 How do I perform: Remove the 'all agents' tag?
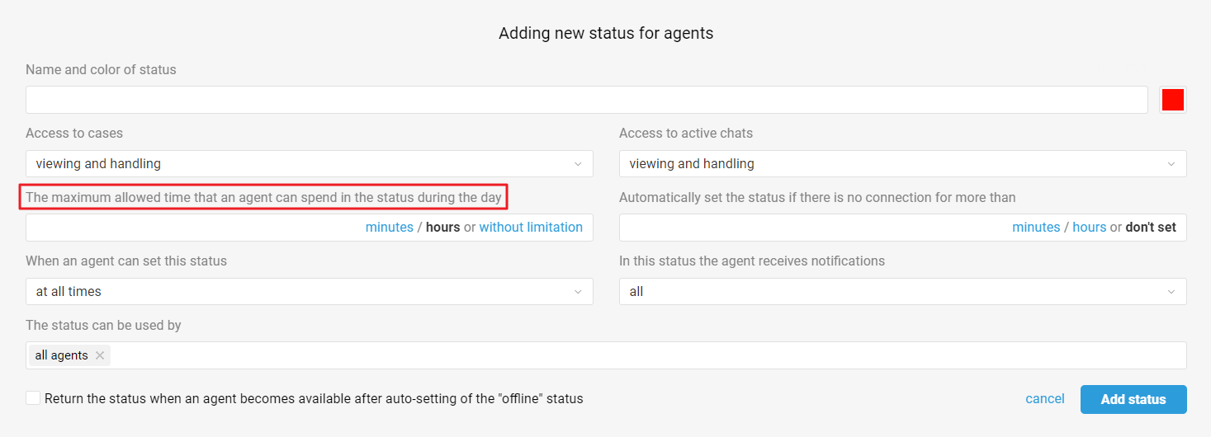click(x=100, y=355)
